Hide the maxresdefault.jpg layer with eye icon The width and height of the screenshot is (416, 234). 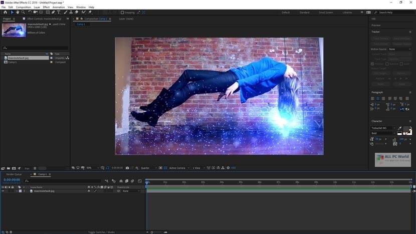[3, 191]
